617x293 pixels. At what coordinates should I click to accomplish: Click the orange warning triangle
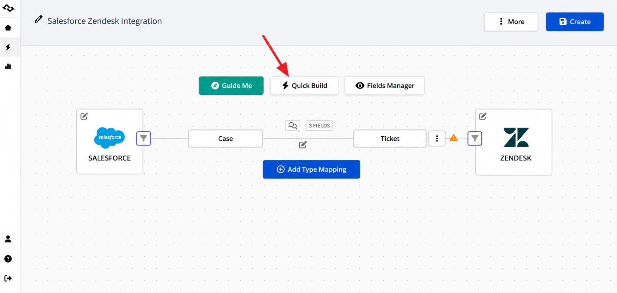454,138
